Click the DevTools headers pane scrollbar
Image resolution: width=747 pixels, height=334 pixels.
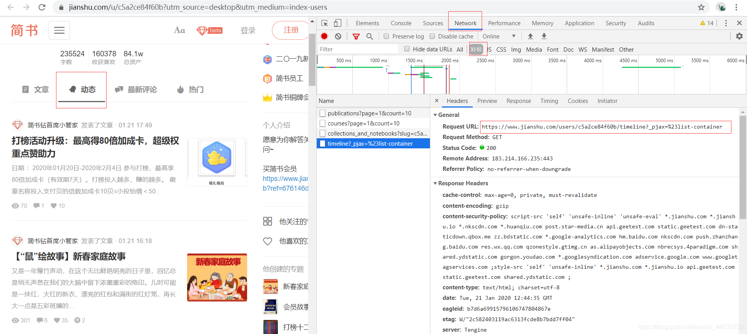(742, 167)
